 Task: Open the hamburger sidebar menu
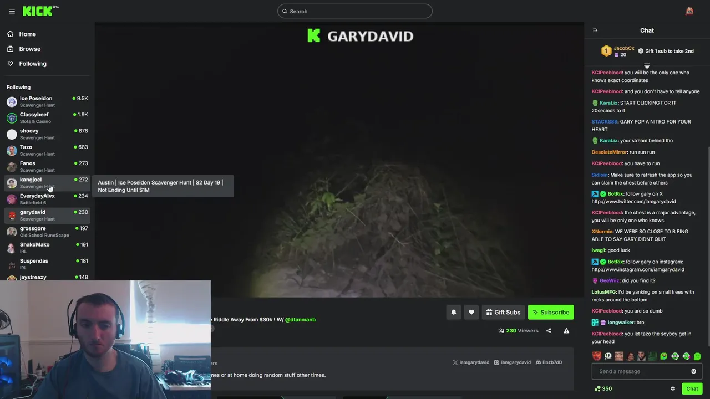[12, 11]
